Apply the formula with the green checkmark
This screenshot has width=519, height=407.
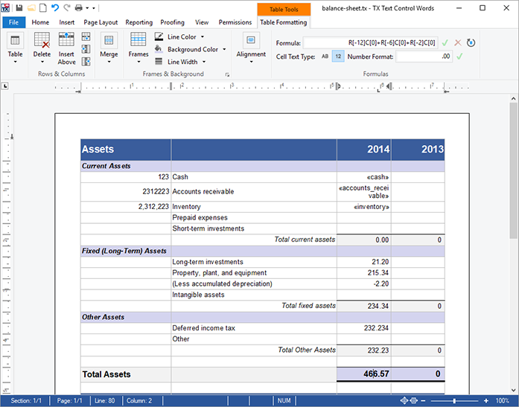coord(445,43)
